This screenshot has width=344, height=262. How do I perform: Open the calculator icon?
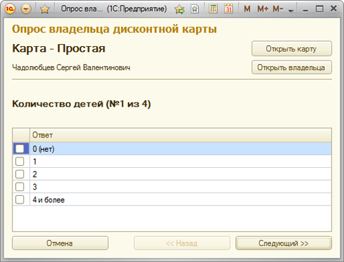pyautogui.click(x=213, y=9)
